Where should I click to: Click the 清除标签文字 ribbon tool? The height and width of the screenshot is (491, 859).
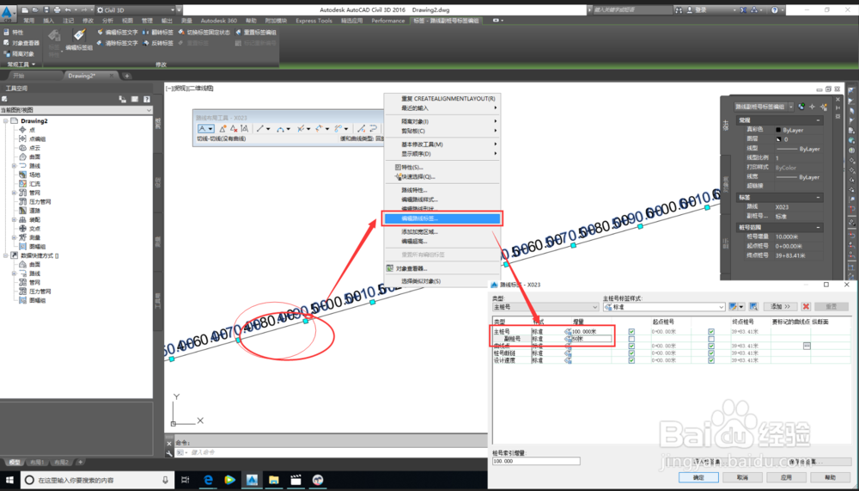coord(117,43)
